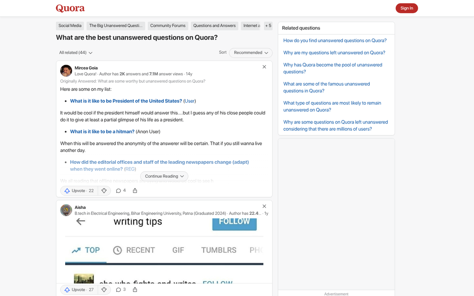Click 'How do you find unanswered questions on Quora?'
Screen dimensions: 474x296
pos(335,40)
